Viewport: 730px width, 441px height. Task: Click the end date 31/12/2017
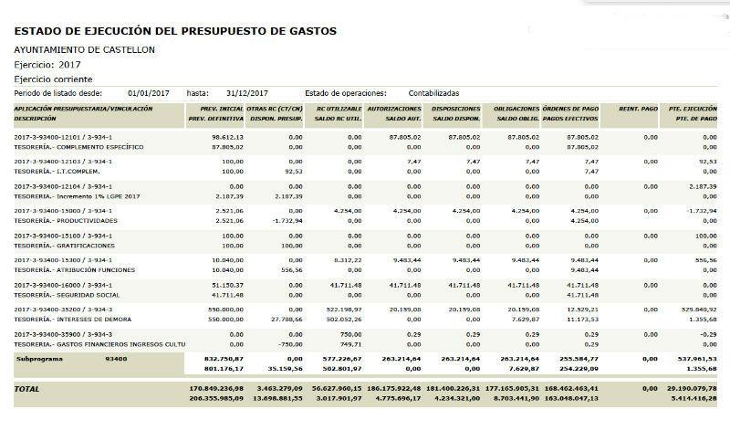pyautogui.click(x=246, y=93)
